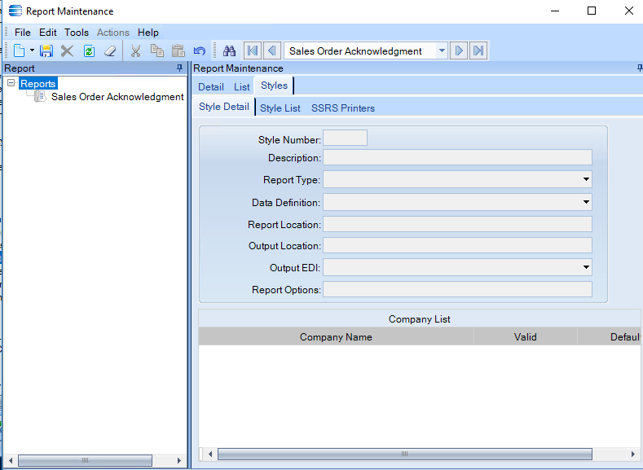Click the Valid column header
The width and height of the screenshot is (643, 470).
526,337
